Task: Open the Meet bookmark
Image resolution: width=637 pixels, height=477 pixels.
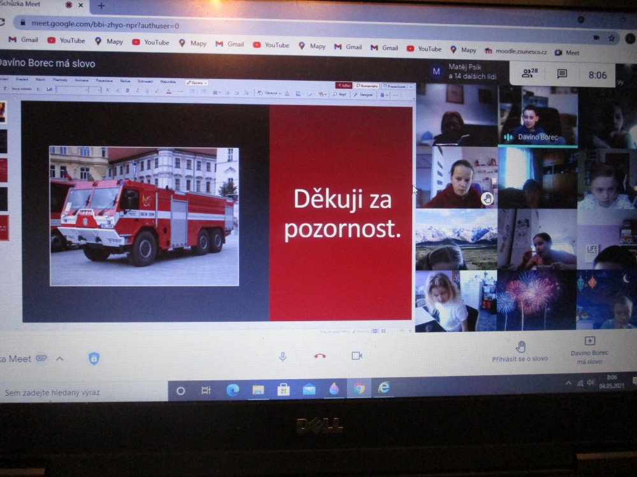Action: pyautogui.click(x=567, y=53)
